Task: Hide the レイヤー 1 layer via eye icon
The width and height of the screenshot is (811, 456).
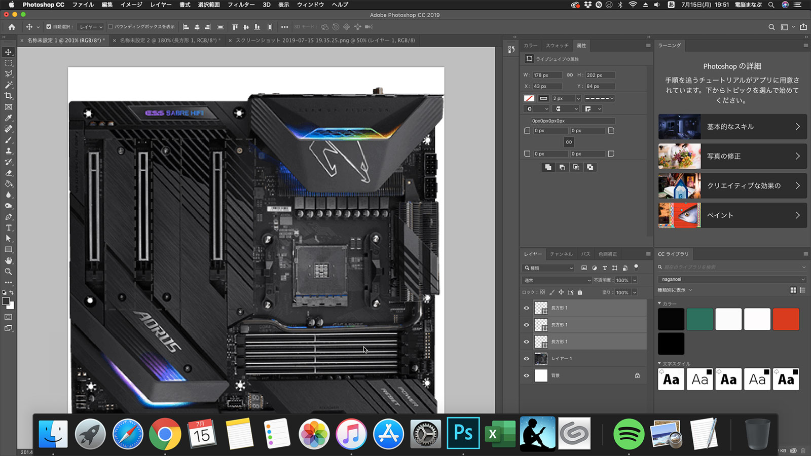Action: tap(526, 359)
